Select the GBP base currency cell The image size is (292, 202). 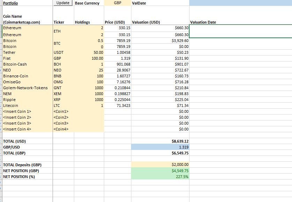pyautogui.click(x=117, y=3)
